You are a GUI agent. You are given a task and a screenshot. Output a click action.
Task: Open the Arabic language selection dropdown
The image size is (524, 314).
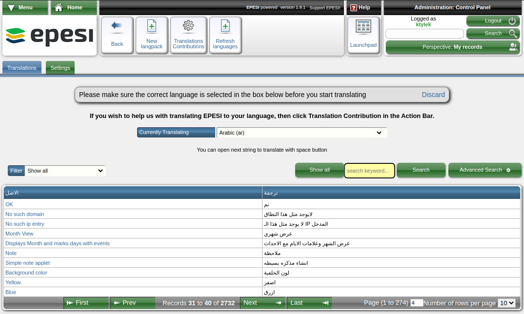[302, 132]
